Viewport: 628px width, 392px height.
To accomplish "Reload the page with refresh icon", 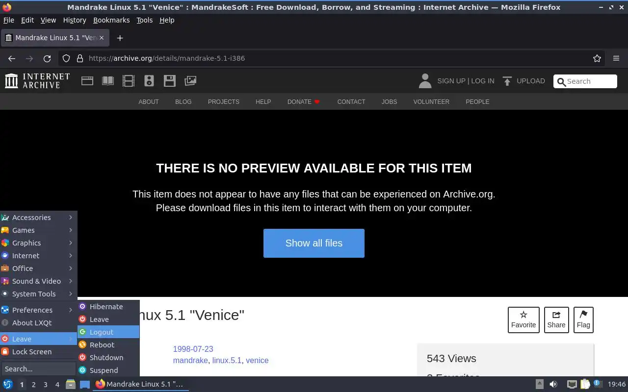I will [x=47, y=58].
